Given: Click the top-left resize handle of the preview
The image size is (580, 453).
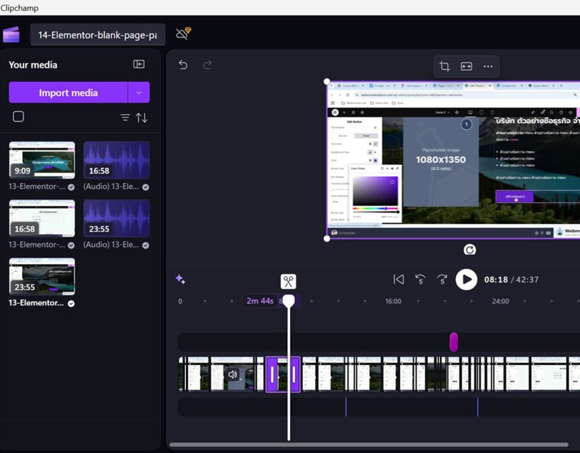Looking at the screenshot, I should pyautogui.click(x=327, y=82).
